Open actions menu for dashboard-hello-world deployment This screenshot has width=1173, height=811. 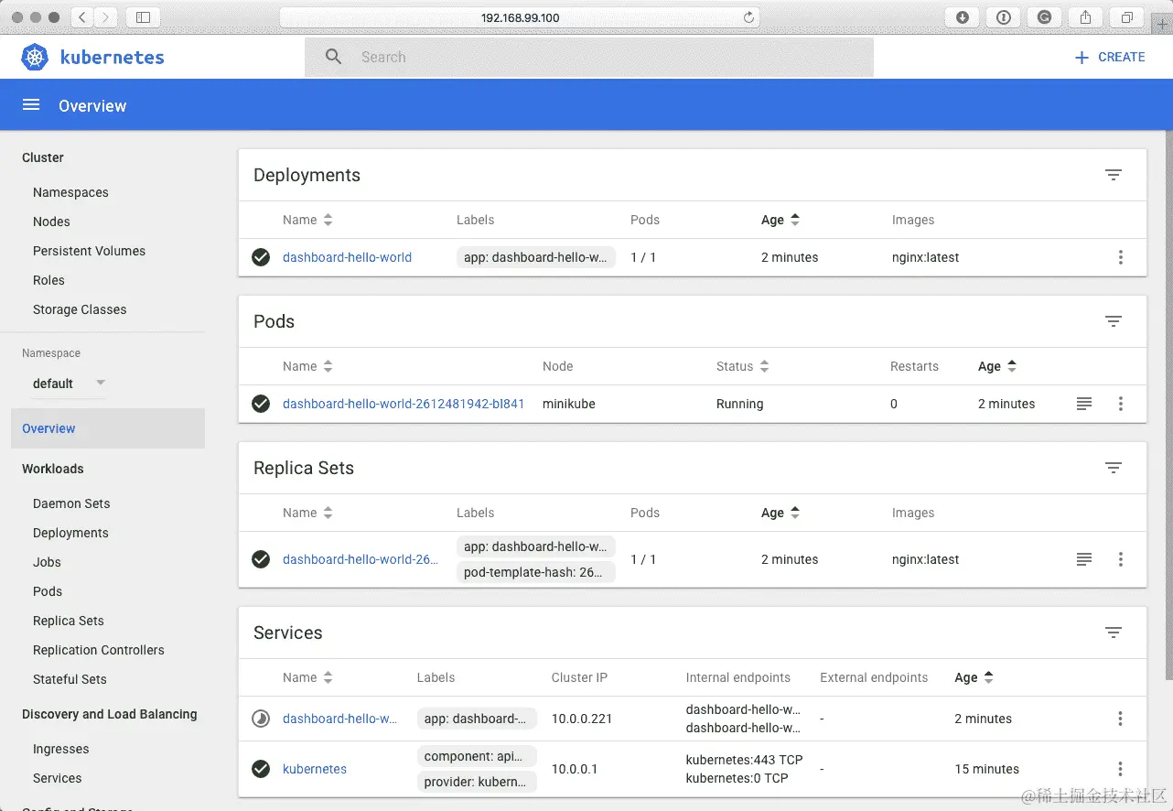point(1121,257)
